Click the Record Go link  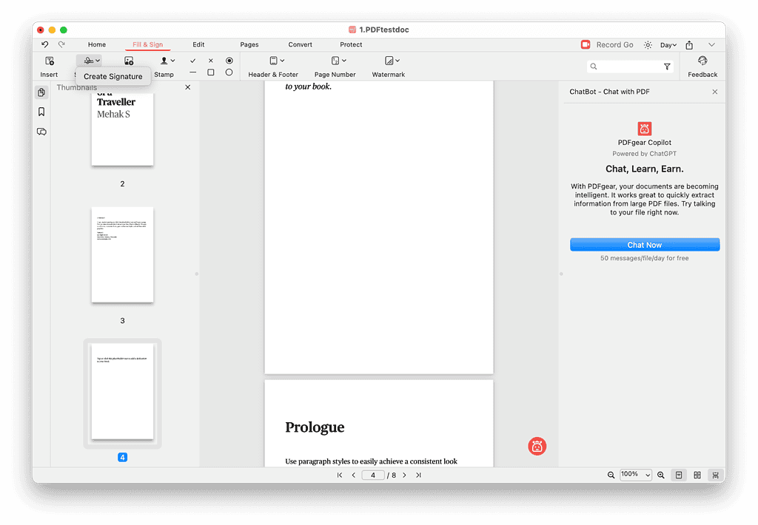coord(614,45)
